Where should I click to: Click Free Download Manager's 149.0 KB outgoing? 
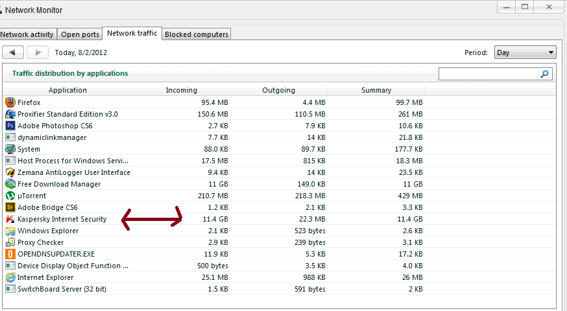311,184
